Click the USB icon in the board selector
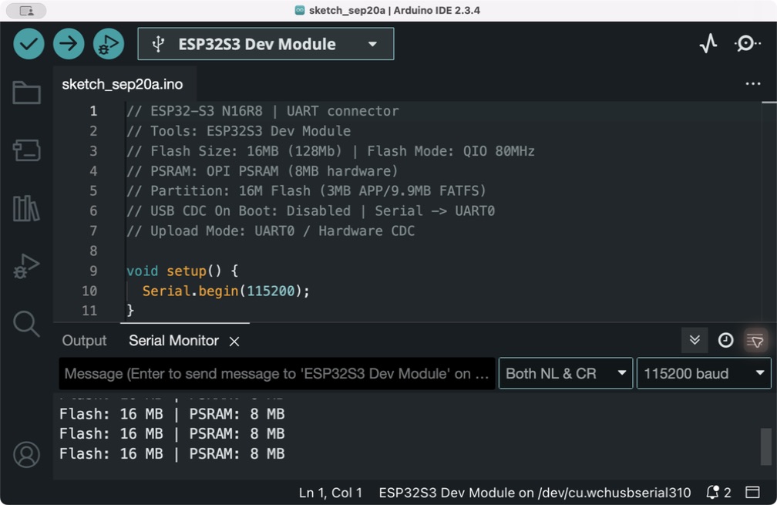The image size is (777, 505). (158, 44)
